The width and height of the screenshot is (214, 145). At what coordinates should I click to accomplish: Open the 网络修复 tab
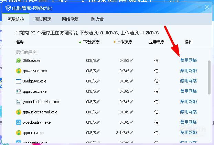point(70,19)
